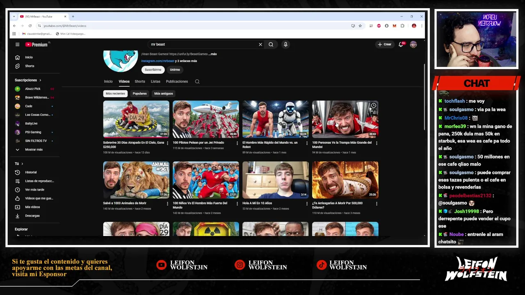Click the Unirme button
The image size is (525, 295).
(x=175, y=70)
